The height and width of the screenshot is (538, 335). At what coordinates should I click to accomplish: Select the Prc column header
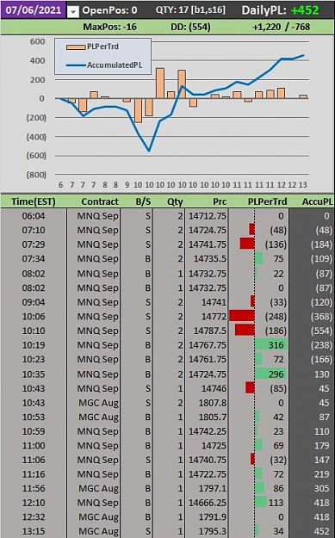(220, 201)
